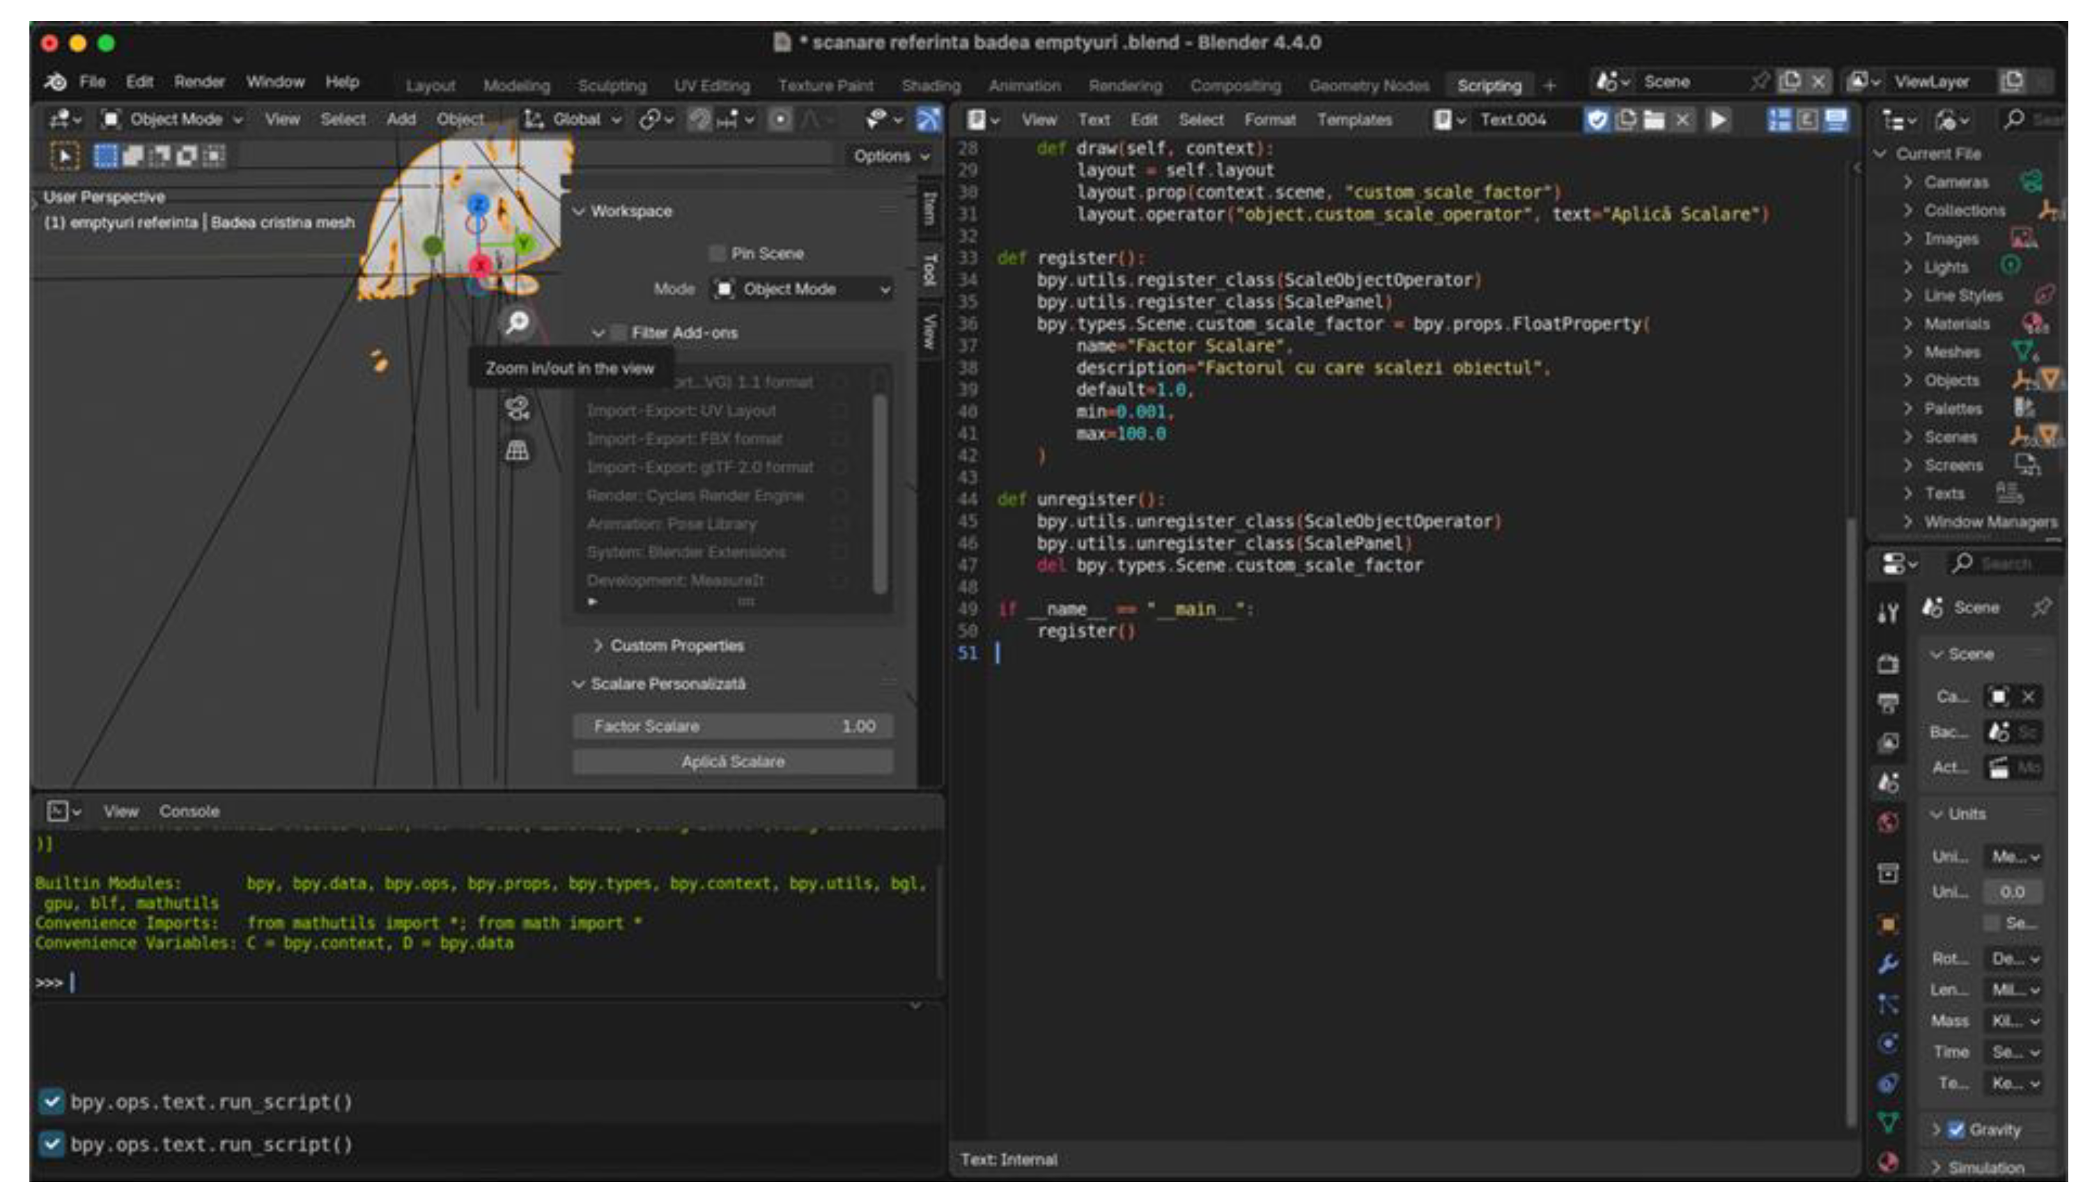Open text file folder icon
This screenshot has height=1200, width=2099.
tap(1654, 120)
